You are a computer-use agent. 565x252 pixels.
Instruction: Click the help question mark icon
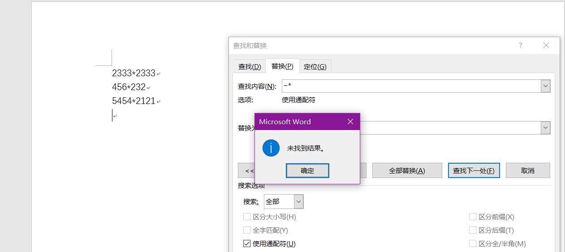[x=520, y=45]
